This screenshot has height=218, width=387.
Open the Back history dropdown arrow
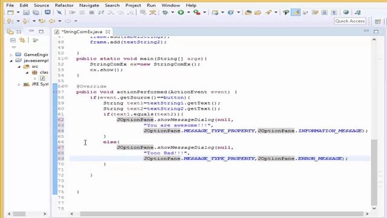tap(60, 21)
